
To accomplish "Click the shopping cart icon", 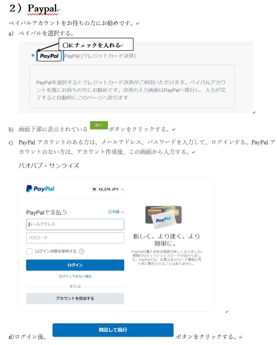I will coord(94,189).
